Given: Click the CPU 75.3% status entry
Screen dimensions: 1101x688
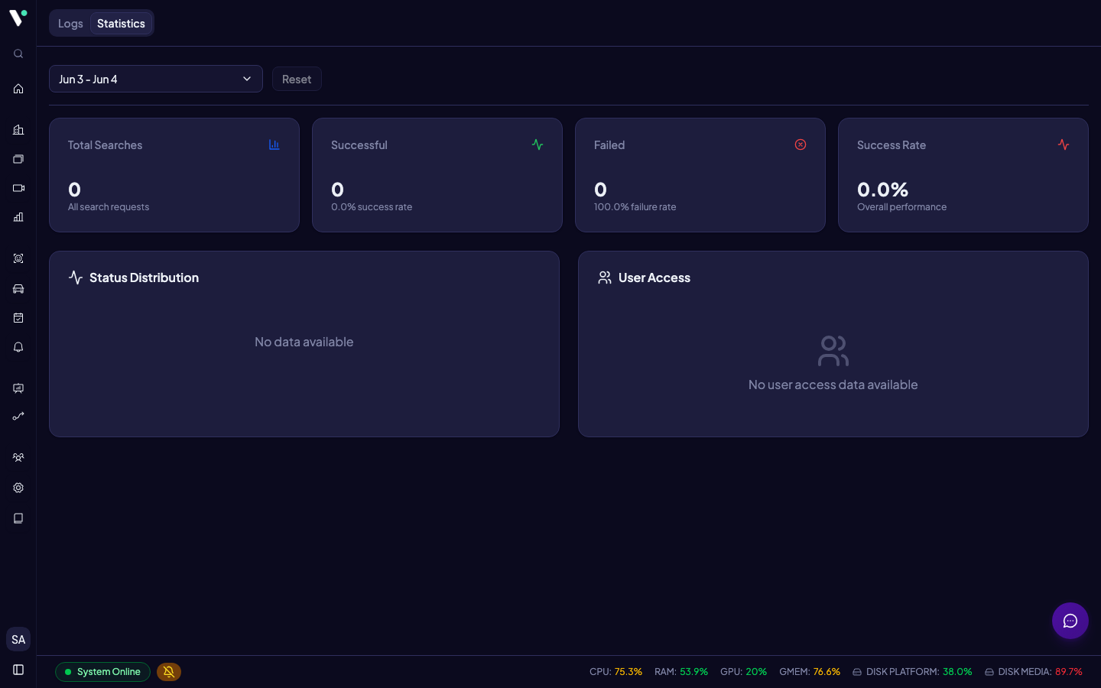Looking at the screenshot, I should 615,672.
